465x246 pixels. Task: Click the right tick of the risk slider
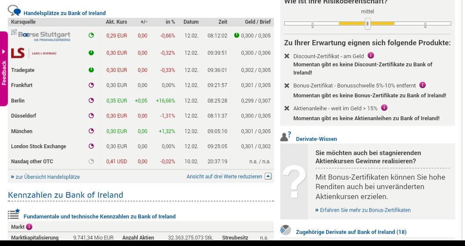coord(425,25)
